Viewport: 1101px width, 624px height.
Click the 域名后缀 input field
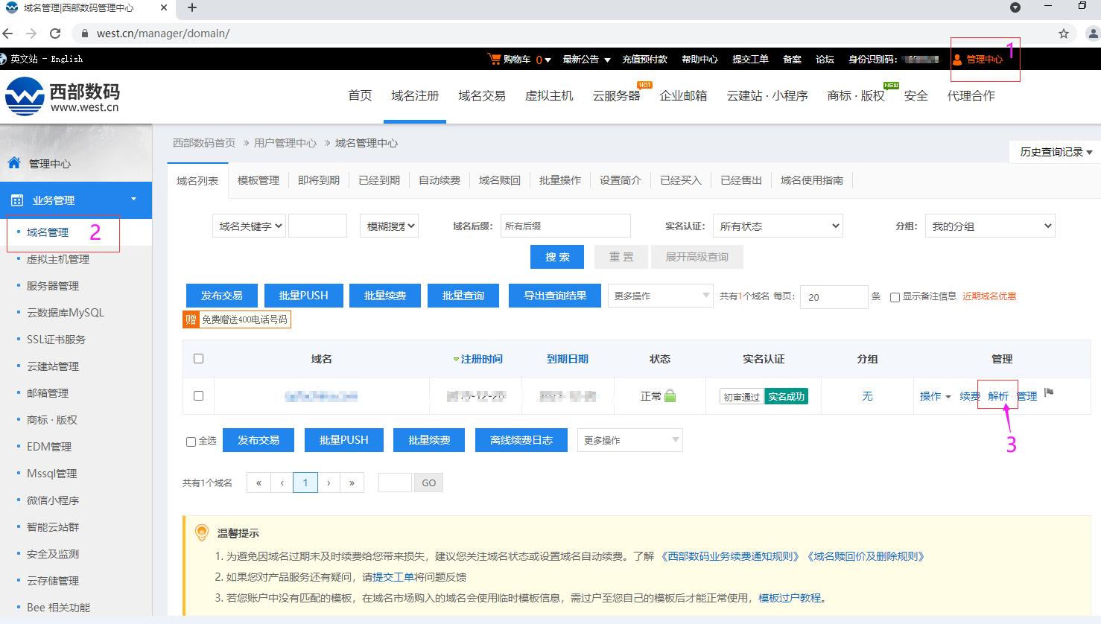pos(565,226)
